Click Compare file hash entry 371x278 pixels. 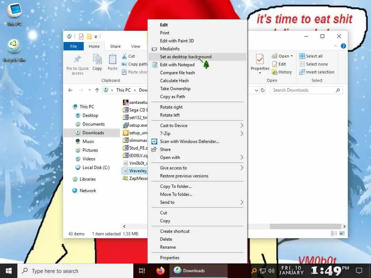click(197, 72)
